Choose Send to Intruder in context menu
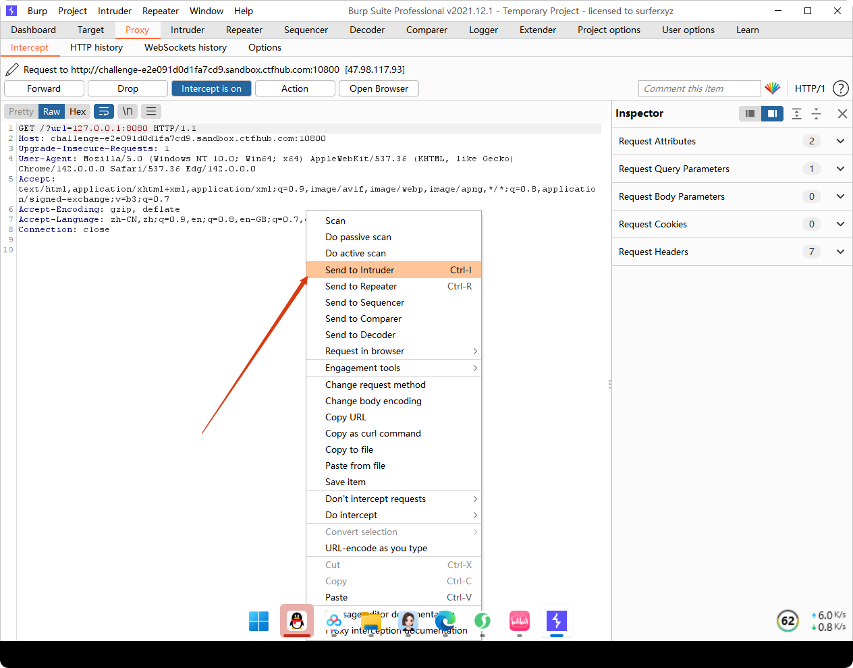This screenshot has width=853, height=668. click(x=394, y=270)
